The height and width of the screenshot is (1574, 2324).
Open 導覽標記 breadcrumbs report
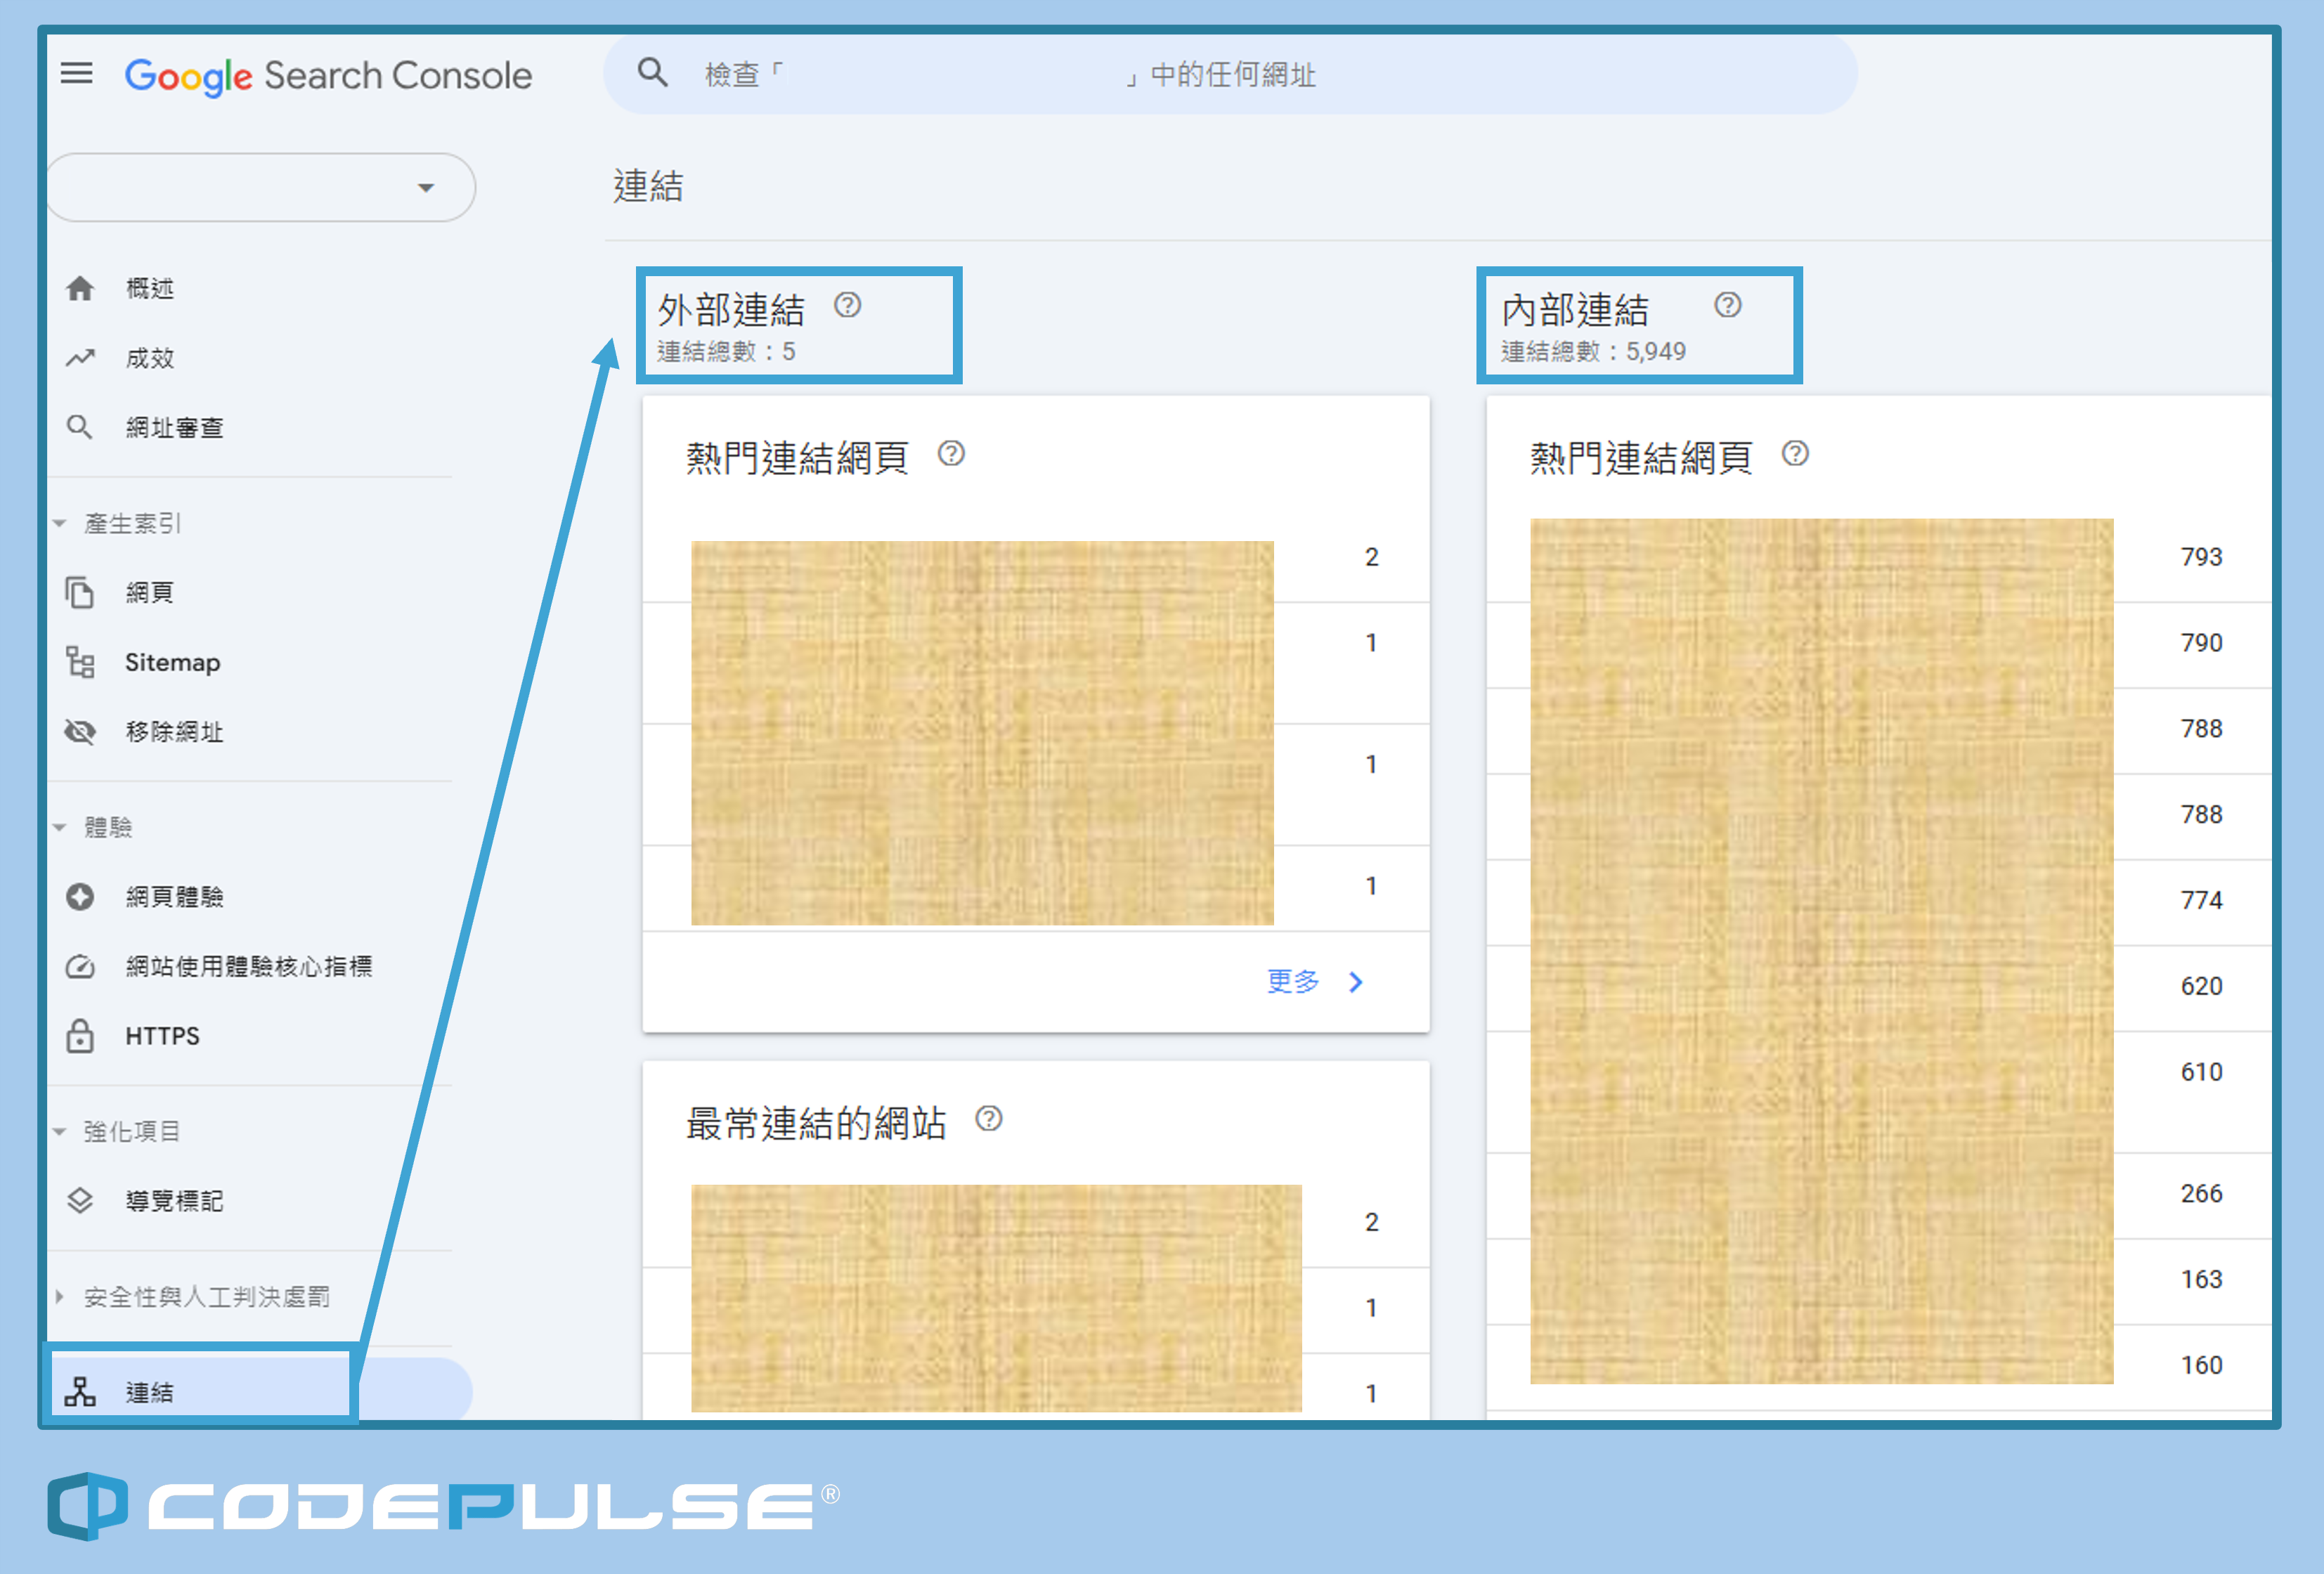(174, 1201)
